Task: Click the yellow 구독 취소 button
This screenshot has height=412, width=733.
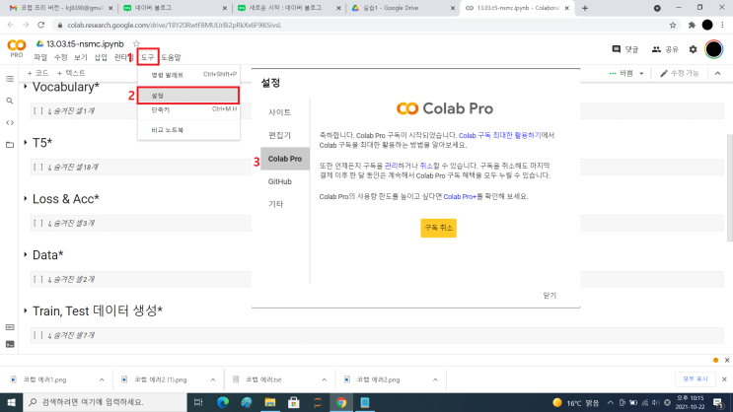Action: click(x=438, y=228)
